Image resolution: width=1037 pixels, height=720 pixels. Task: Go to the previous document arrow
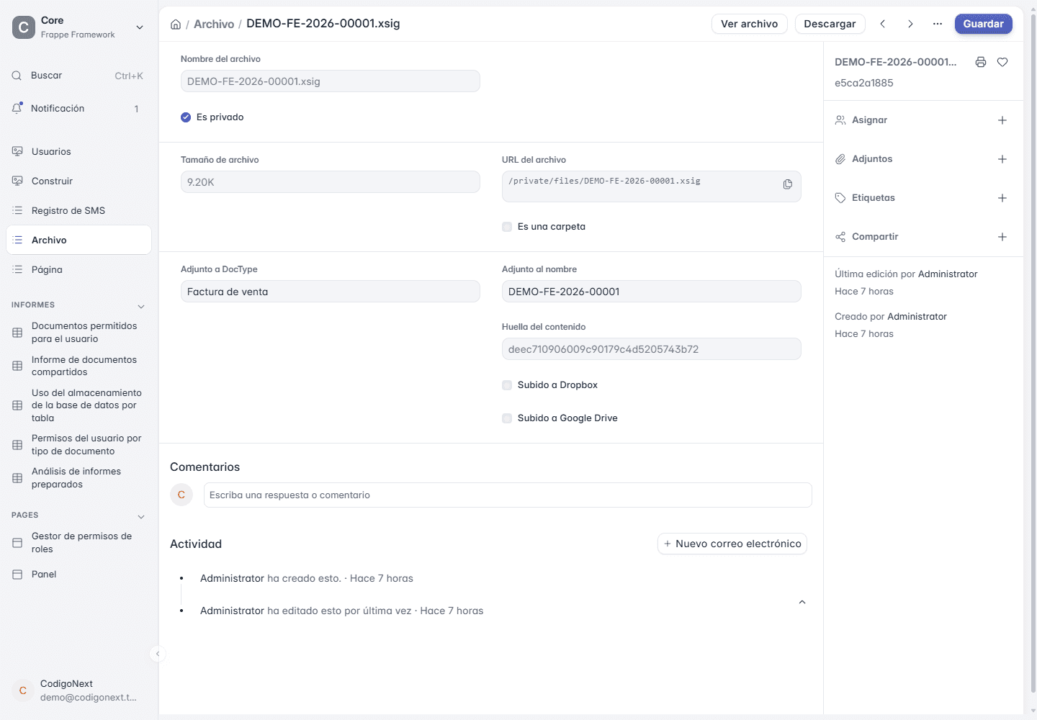click(883, 24)
